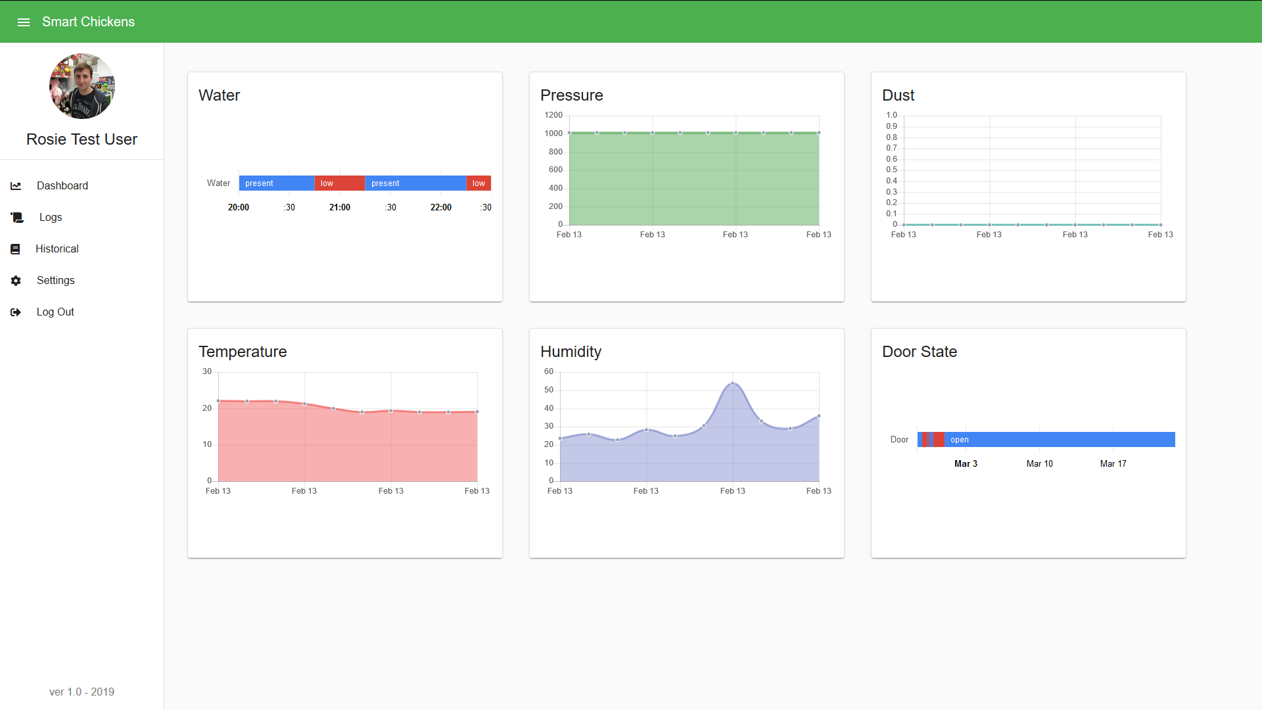Expand the Water sensor panel

tap(220, 95)
